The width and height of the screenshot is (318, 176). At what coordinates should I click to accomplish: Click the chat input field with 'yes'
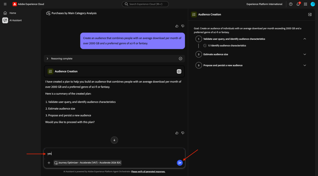[114, 154]
